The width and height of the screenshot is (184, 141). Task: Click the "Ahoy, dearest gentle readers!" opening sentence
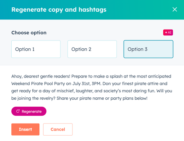[41, 76]
